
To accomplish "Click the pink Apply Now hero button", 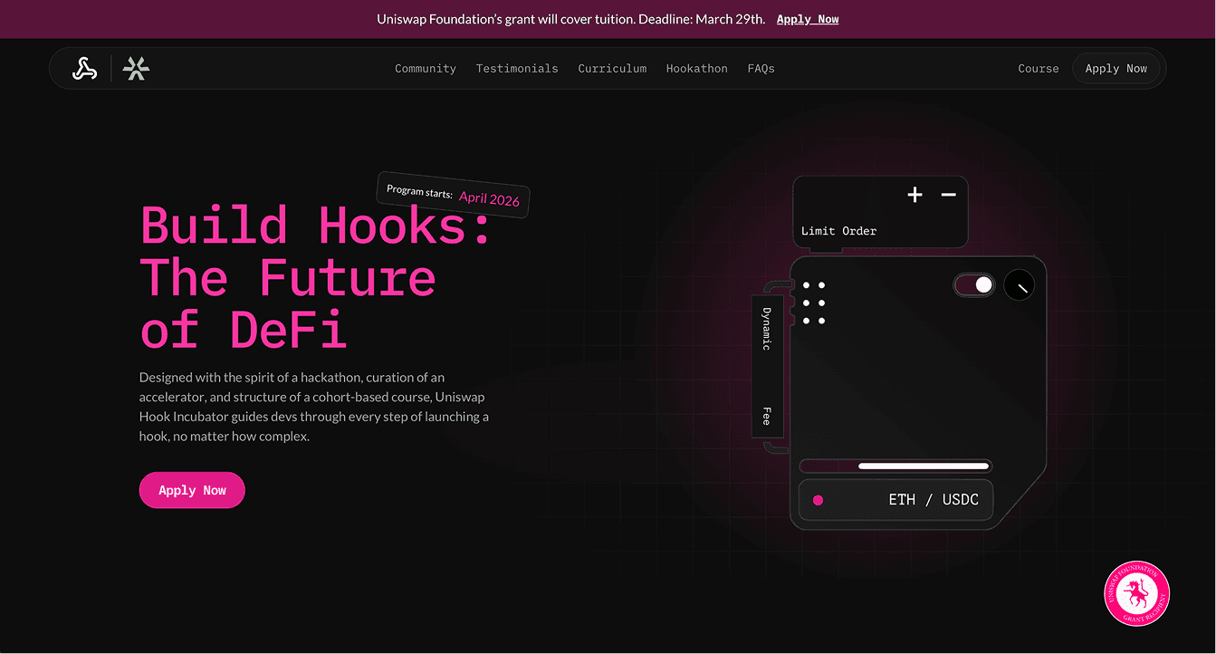I will point(192,490).
